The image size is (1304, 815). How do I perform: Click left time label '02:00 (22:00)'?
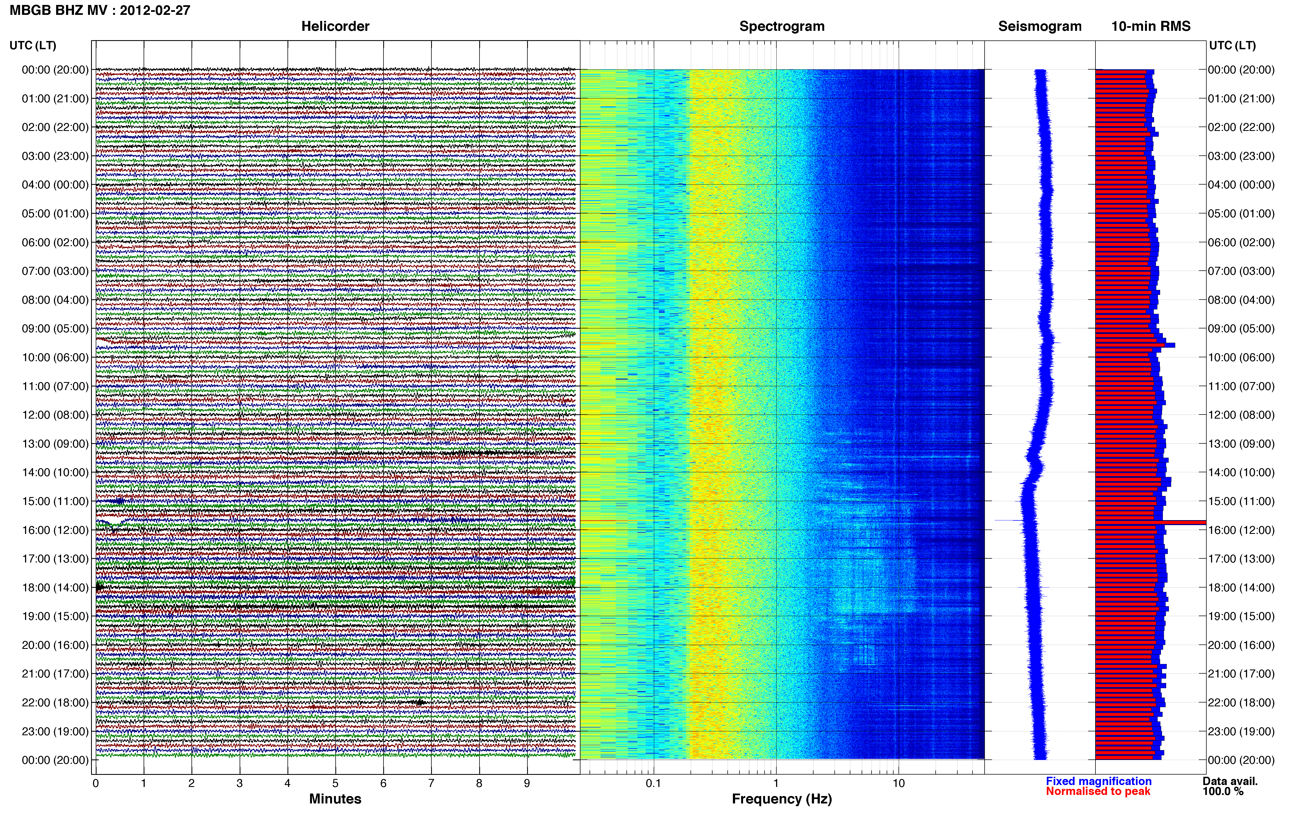pyautogui.click(x=55, y=127)
